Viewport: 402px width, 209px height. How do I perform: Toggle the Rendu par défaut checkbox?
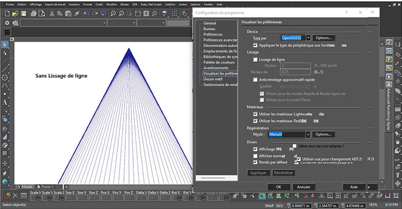(x=255, y=162)
